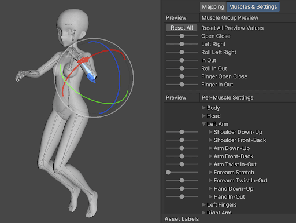This screenshot has width=296, height=223.
Task: Adjust the Roll In Out slider
Action: click(x=182, y=68)
